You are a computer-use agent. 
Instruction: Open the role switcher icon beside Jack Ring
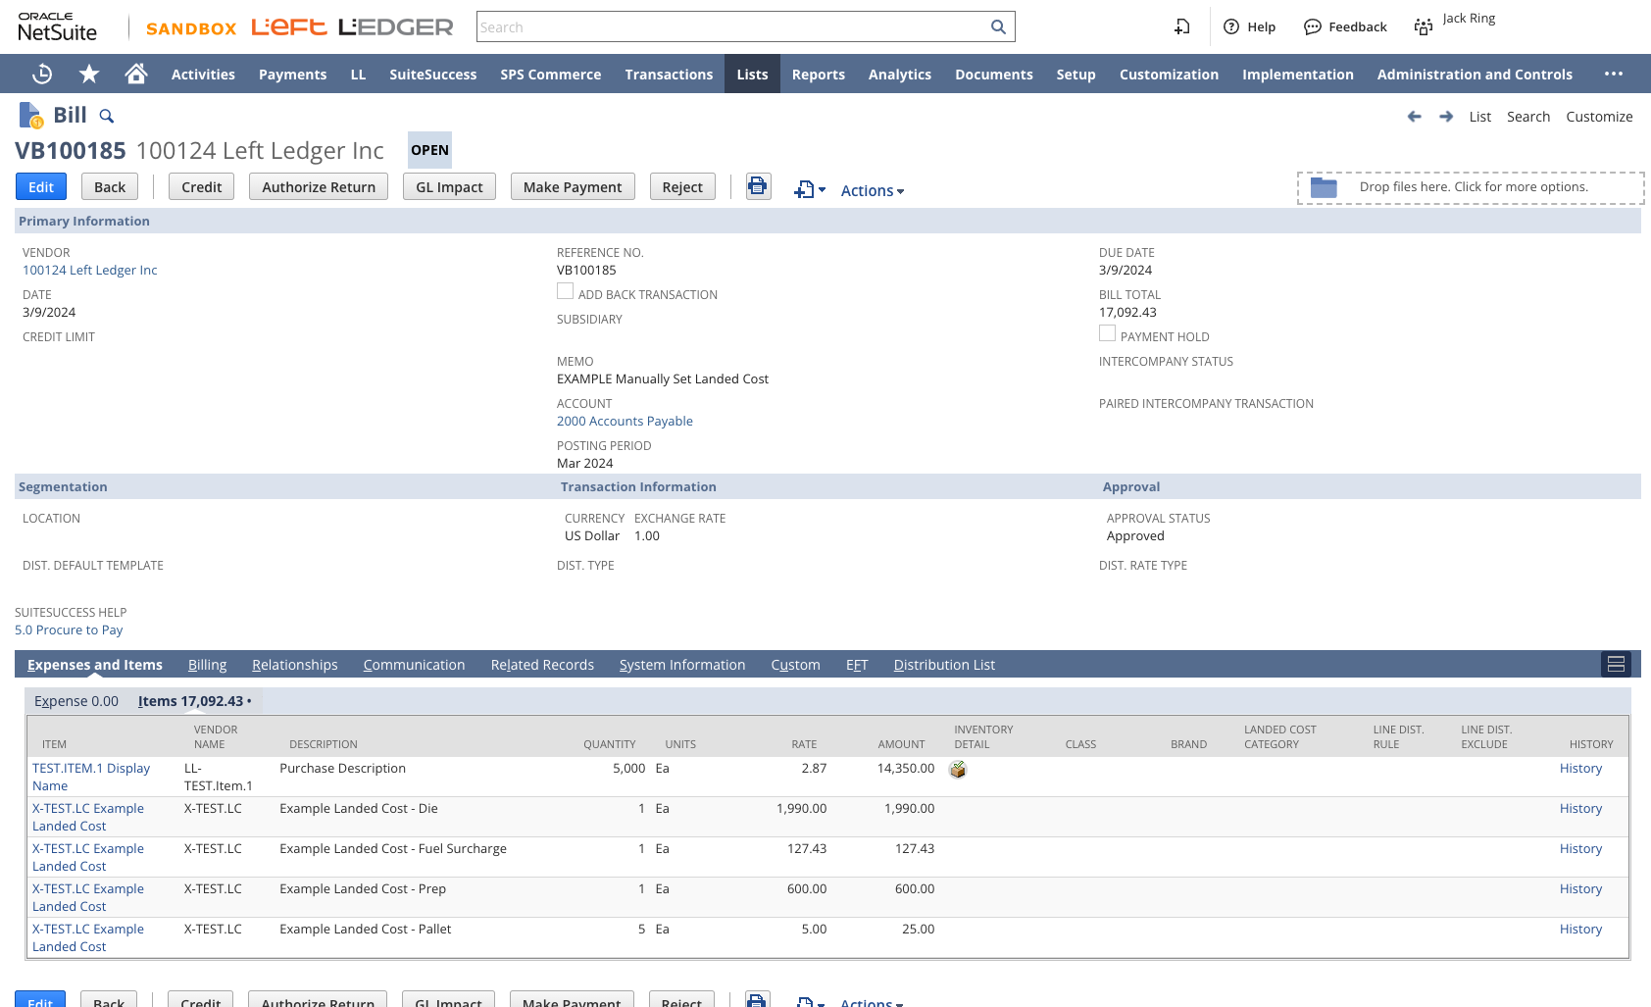pyautogui.click(x=1424, y=26)
